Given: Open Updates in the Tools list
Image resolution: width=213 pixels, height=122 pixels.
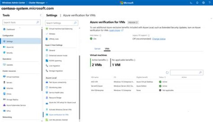Looking at the screenshot, I should [10, 65].
